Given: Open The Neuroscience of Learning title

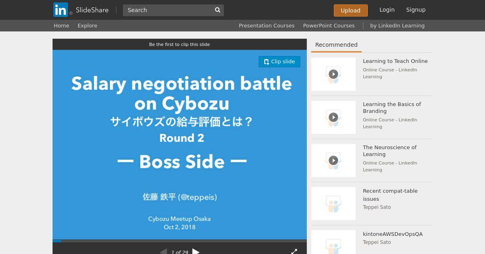Looking at the screenshot, I should [390, 151].
